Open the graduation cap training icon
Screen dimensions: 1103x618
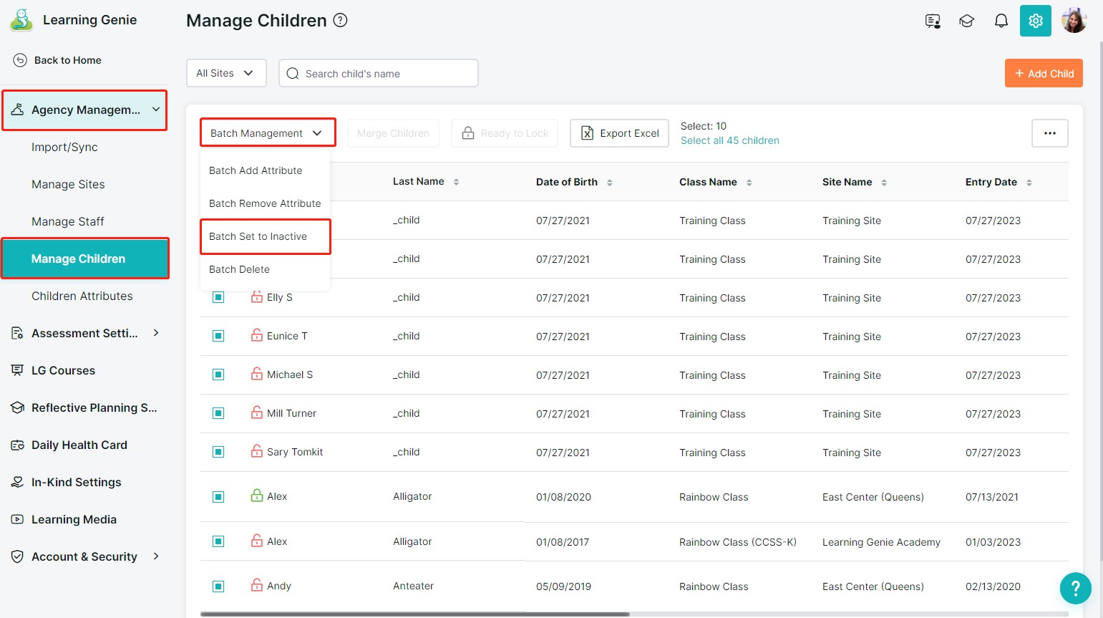(966, 21)
